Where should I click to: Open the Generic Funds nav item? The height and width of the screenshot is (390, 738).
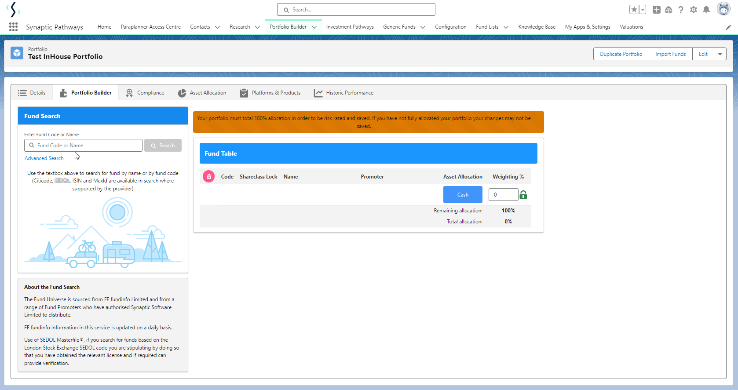[x=399, y=27]
